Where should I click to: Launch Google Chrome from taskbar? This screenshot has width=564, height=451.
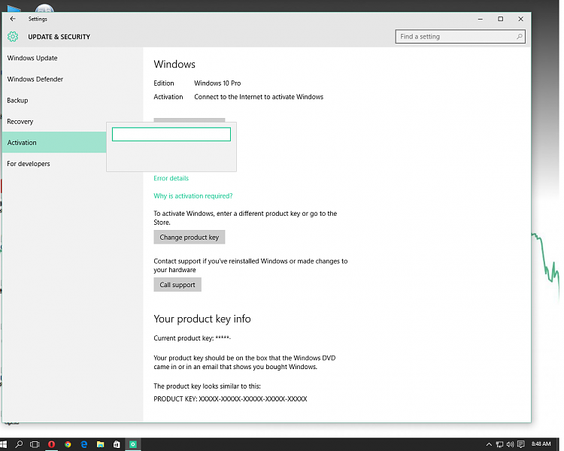[68, 444]
